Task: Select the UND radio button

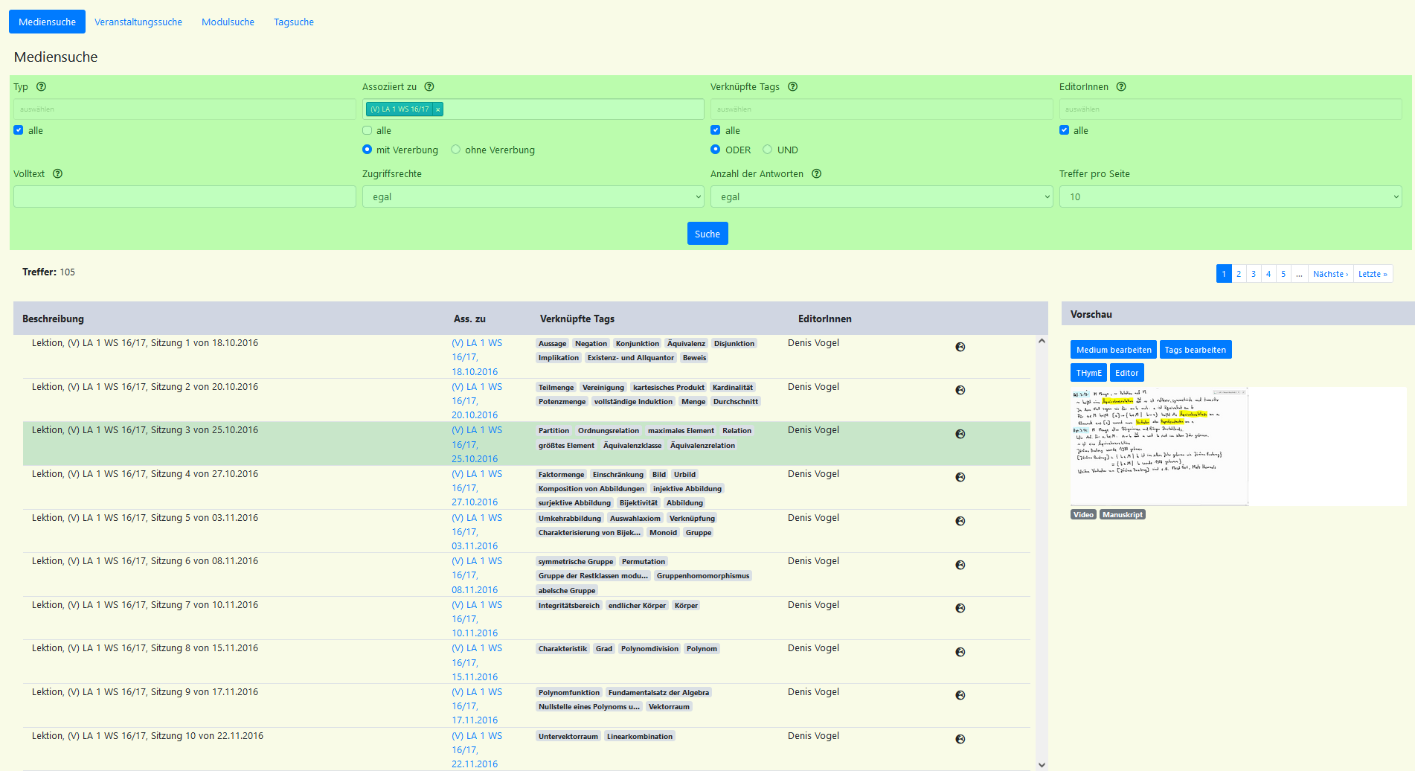Action: pos(768,150)
